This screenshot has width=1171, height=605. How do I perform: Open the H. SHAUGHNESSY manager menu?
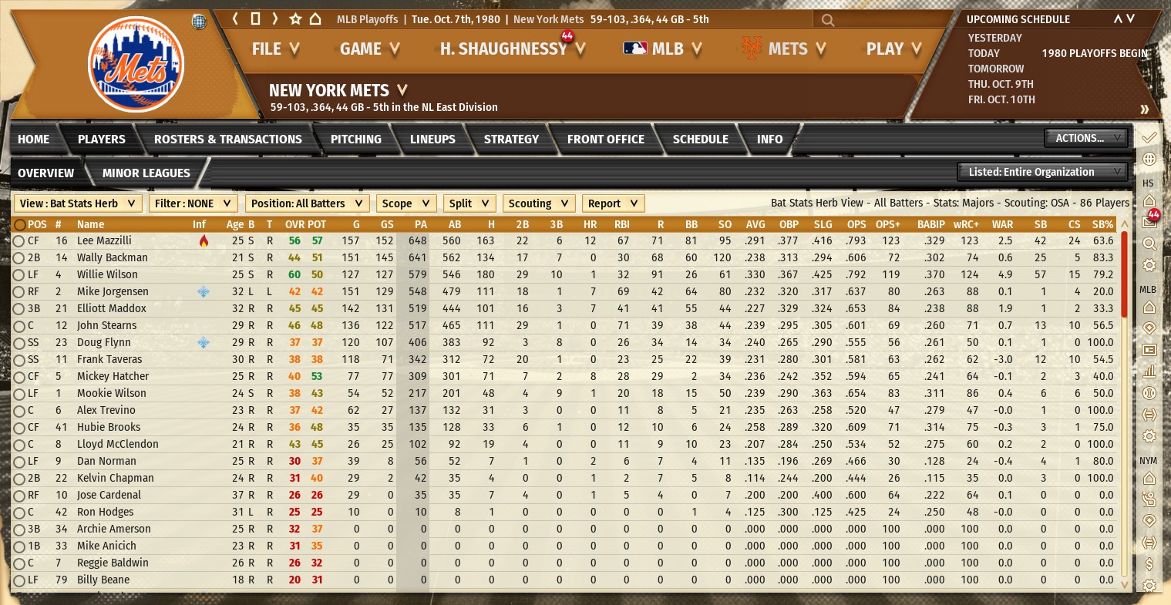pyautogui.click(x=513, y=49)
